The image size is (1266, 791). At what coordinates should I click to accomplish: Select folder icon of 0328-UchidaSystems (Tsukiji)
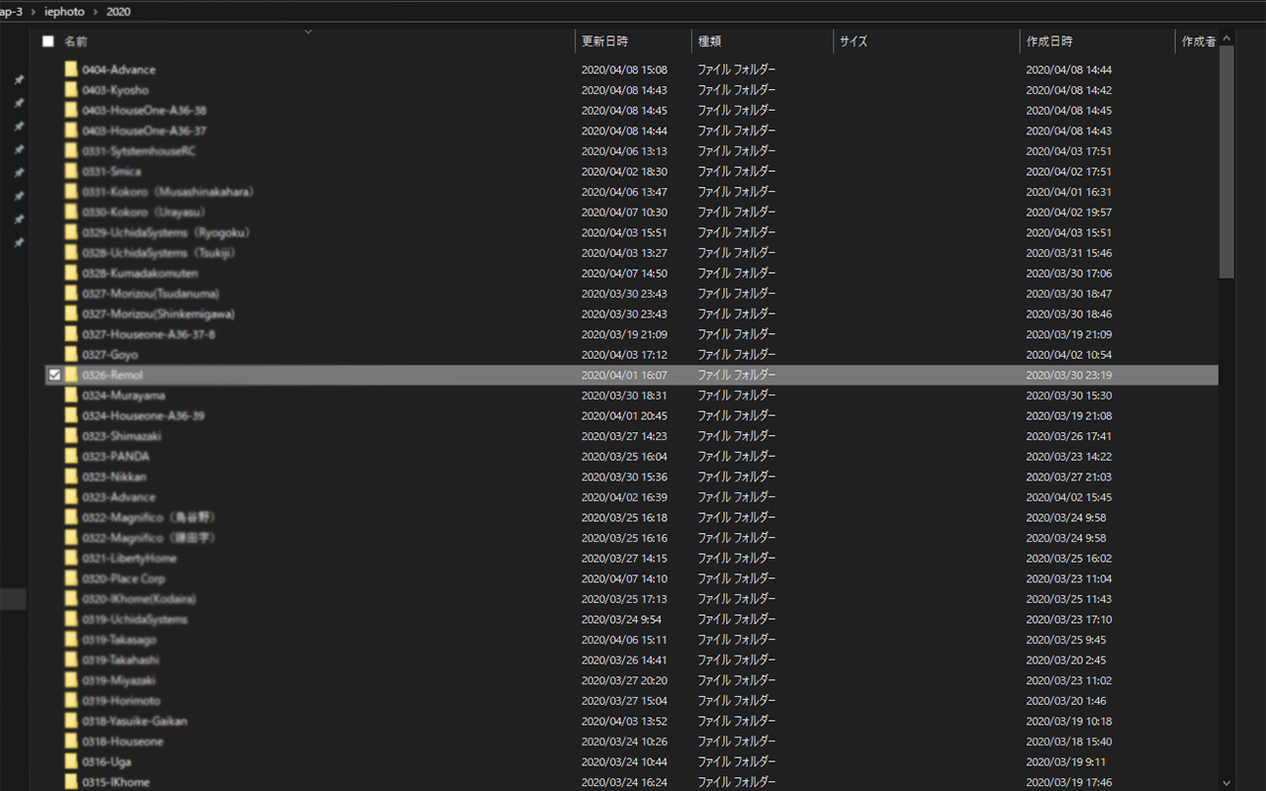(x=71, y=253)
